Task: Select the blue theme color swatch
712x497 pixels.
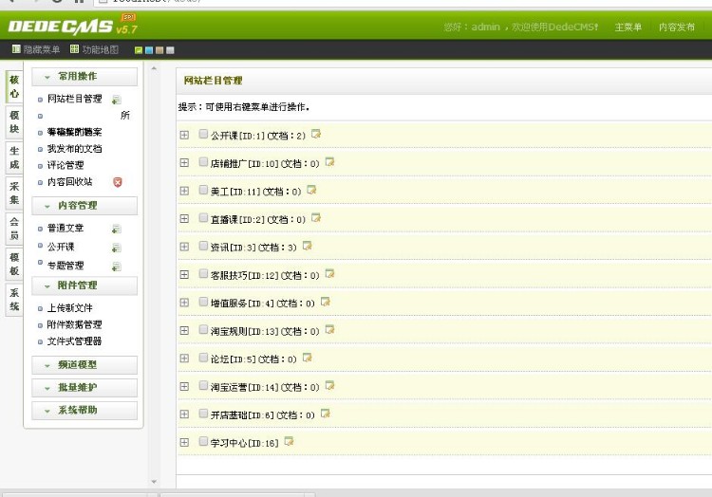Action: 149,50
